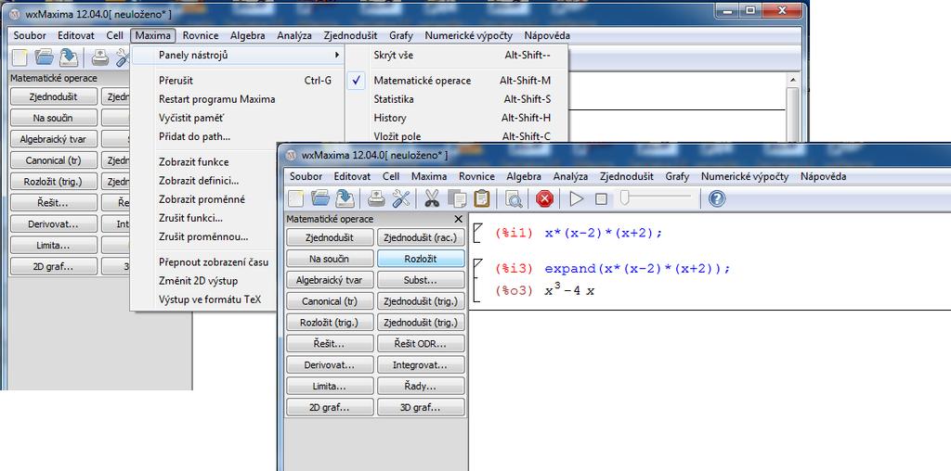Click the Find magnifier icon
951x471 pixels.
514,198
